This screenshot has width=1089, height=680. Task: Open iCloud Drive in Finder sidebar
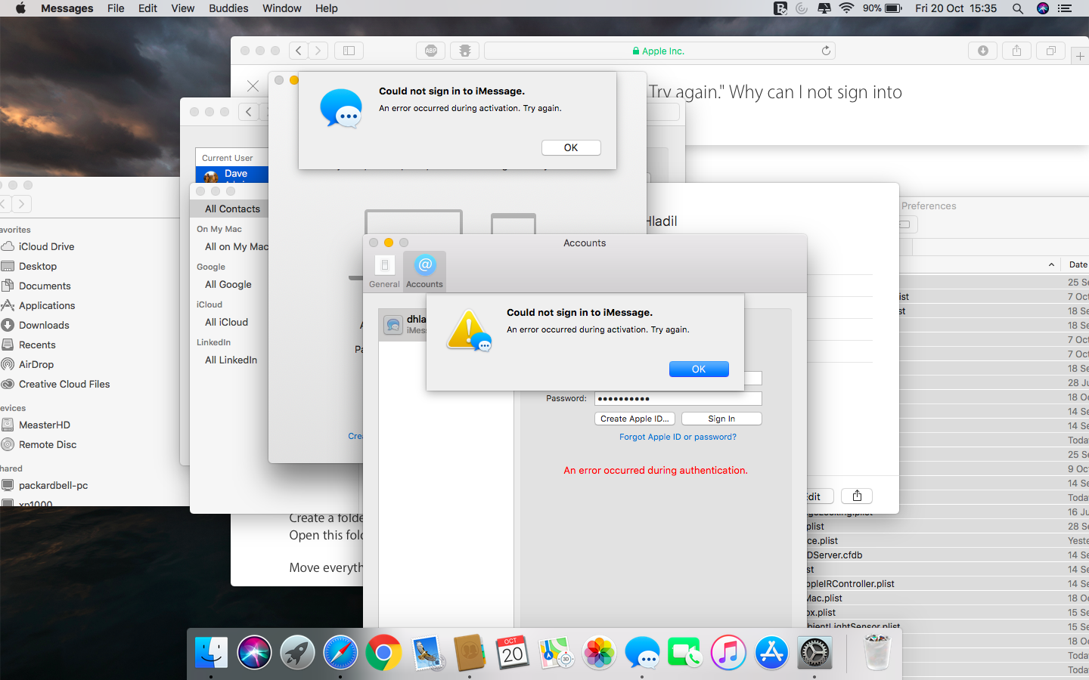pos(46,246)
